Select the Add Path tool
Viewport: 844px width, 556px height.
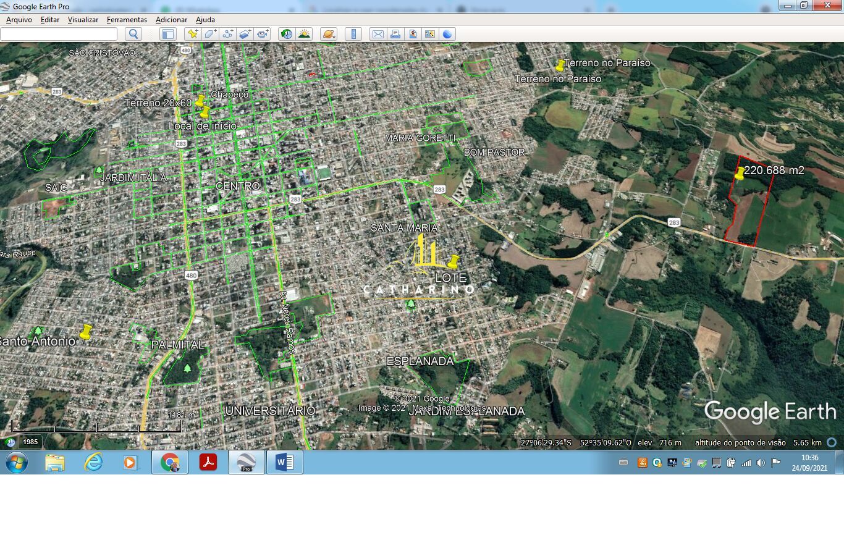tap(227, 34)
